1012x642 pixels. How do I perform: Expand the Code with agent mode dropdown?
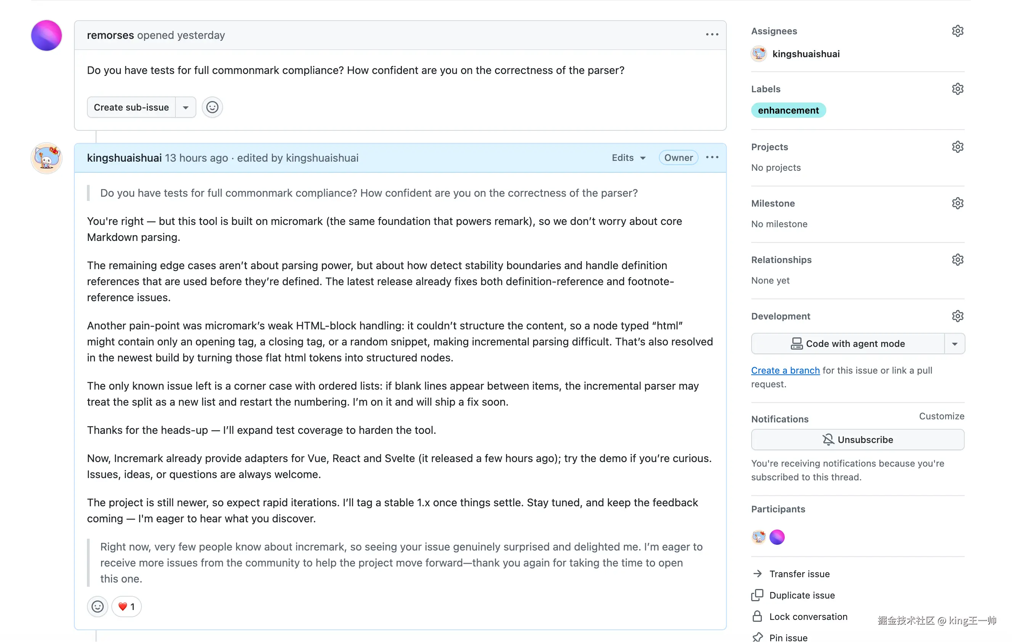click(x=954, y=344)
